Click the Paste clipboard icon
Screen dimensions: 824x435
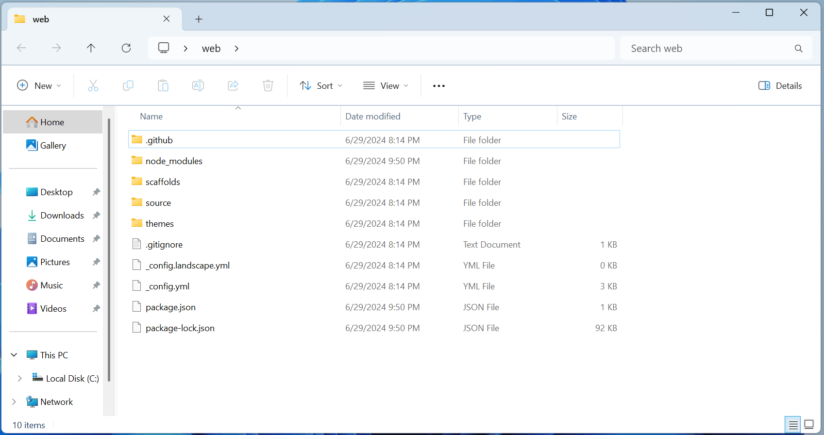(x=163, y=86)
